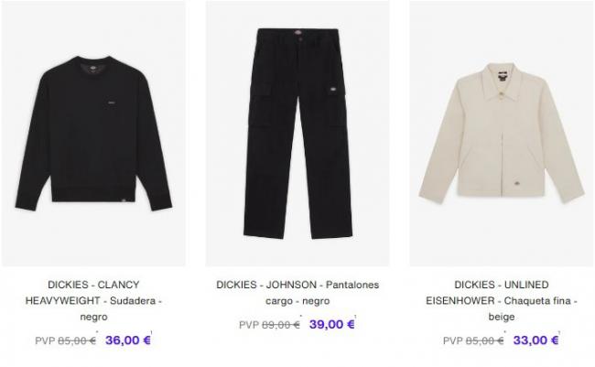Click the crossed-out 89,00 € pants price
The width and height of the screenshot is (595, 367).
pyautogui.click(x=281, y=325)
